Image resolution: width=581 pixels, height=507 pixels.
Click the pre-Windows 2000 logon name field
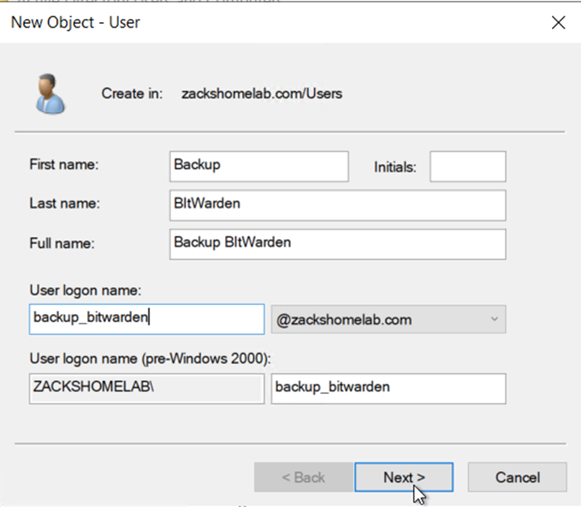pos(388,388)
